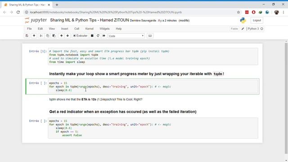Open the Insert menu
This screenshot has height=162, width=288.
point(64,29)
